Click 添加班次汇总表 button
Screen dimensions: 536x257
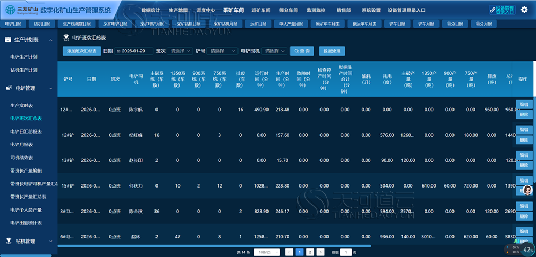point(81,51)
